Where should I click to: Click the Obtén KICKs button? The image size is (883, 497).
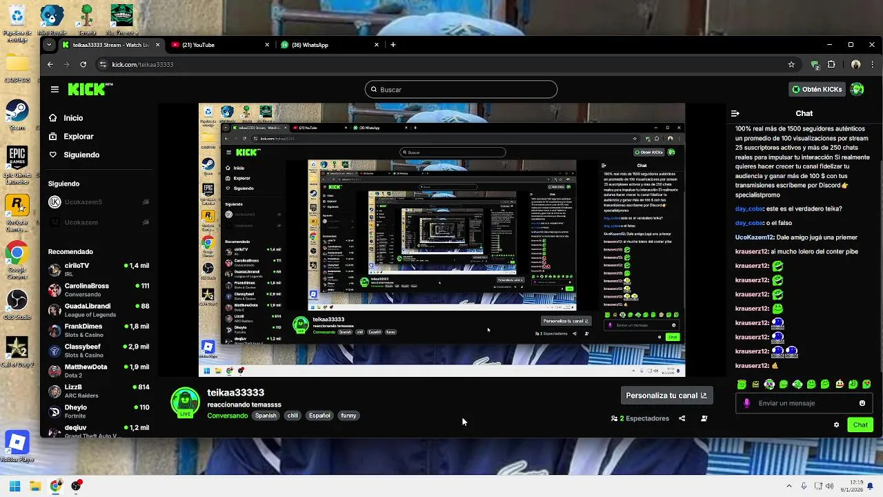[817, 89]
